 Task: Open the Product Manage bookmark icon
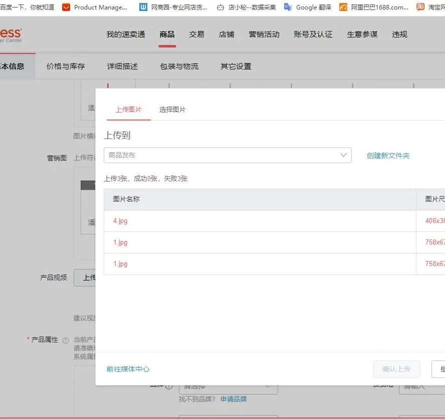[x=66, y=7]
